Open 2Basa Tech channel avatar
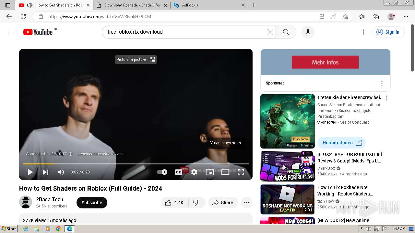This screenshot has height=233, width=415. 26,202
